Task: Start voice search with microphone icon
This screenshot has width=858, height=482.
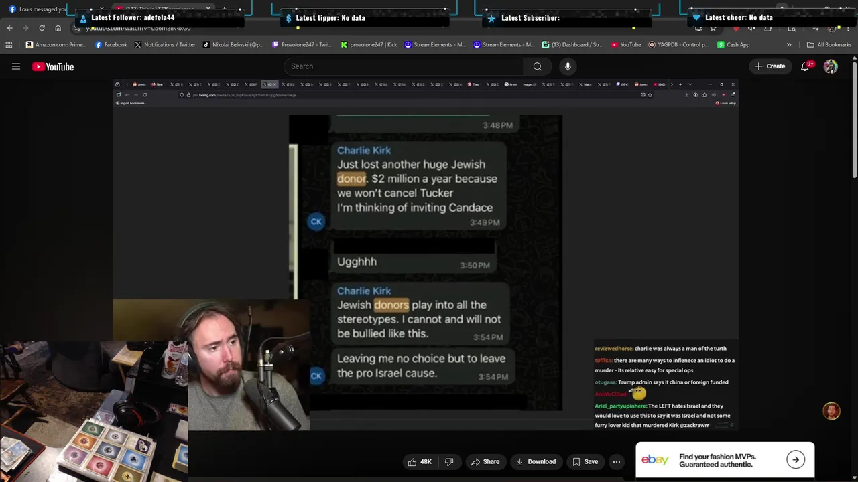Action: [x=568, y=66]
